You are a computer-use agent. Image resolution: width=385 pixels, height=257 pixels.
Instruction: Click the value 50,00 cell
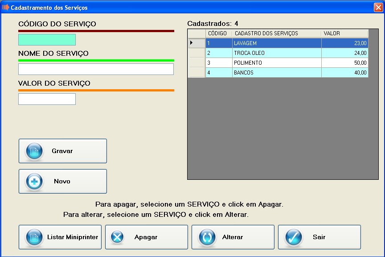click(345, 63)
